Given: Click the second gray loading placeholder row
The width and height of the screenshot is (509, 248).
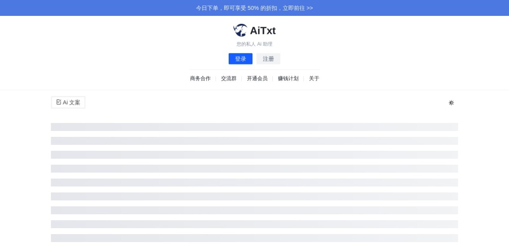Looking at the screenshot, I should [254, 141].
